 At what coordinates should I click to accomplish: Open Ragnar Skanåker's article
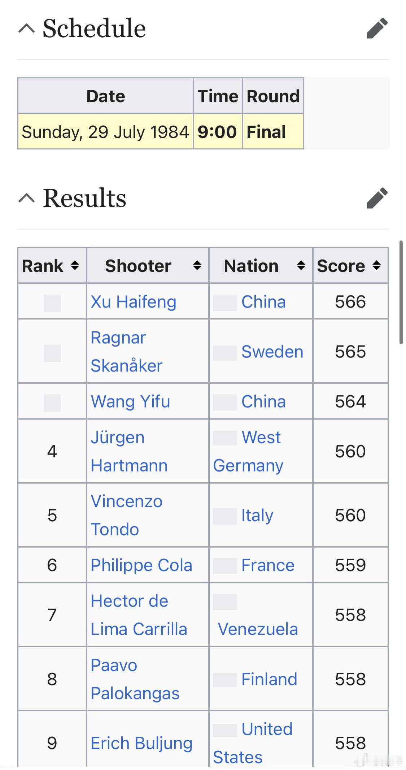click(127, 352)
